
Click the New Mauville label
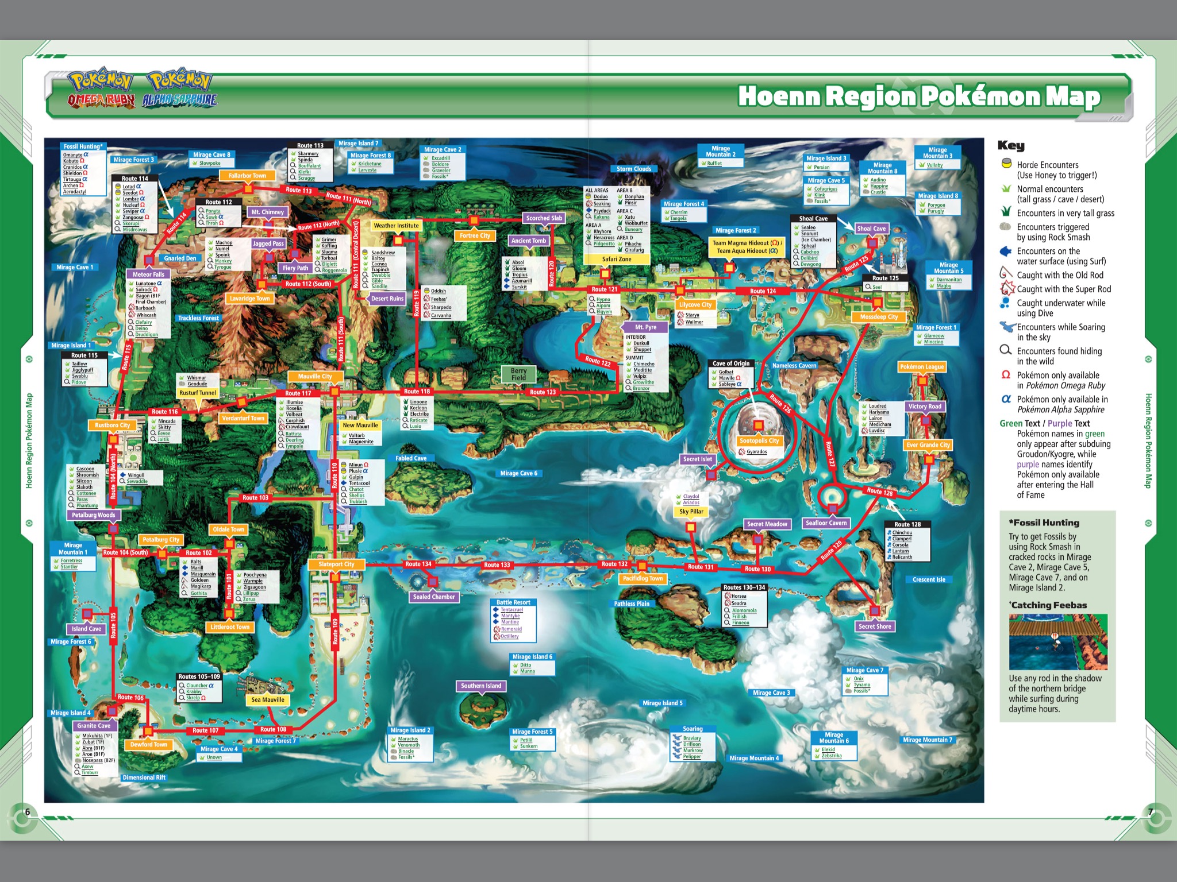[360, 425]
